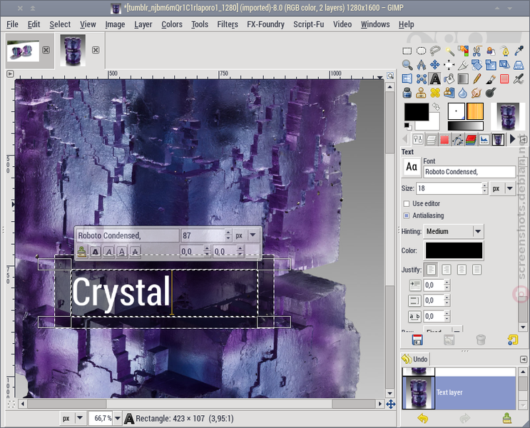Open the File menu
The height and width of the screenshot is (428, 530).
(12, 24)
